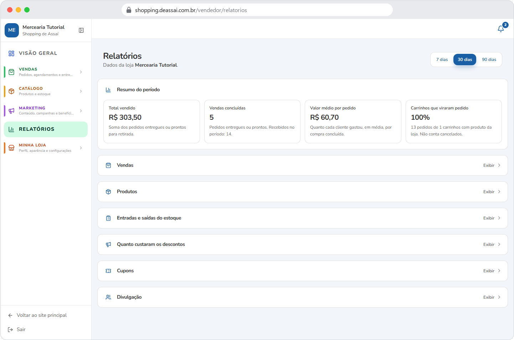
Task: Click the Minha Loja storefront icon
Action: point(11,148)
